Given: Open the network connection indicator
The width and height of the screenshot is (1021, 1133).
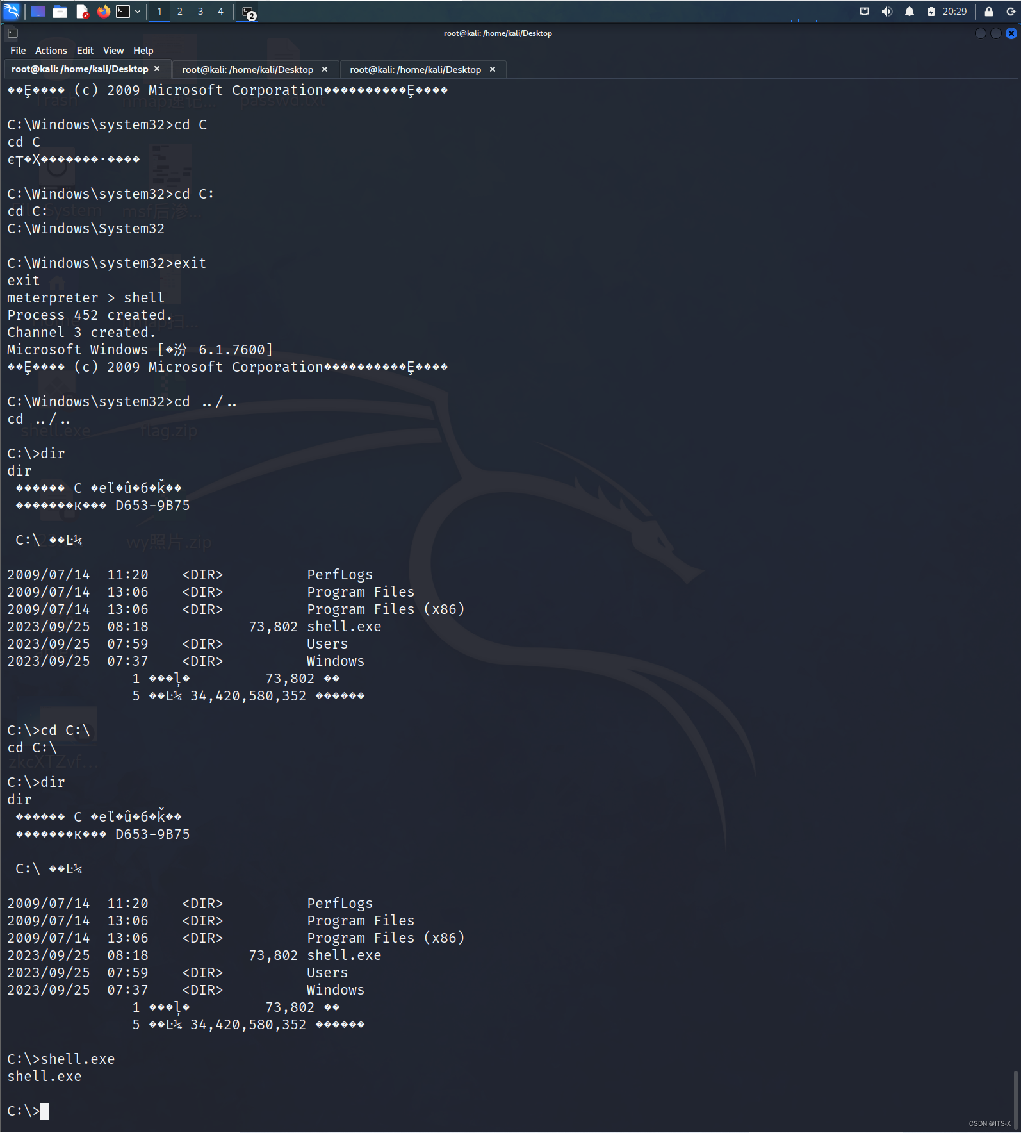Looking at the screenshot, I should click(x=864, y=12).
